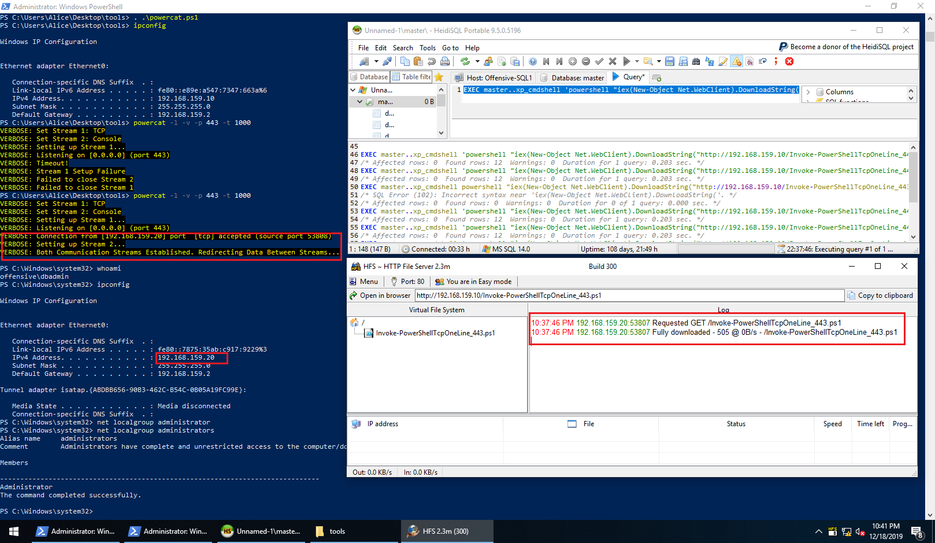Click the delete row minus icon
Image resolution: width=935 pixels, height=543 pixels.
pos(586,61)
